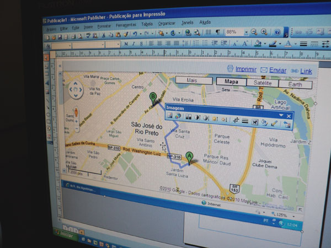The width and height of the screenshot is (331, 248).
Task: Open the font name dropdown
Action: [x=103, y=45]
